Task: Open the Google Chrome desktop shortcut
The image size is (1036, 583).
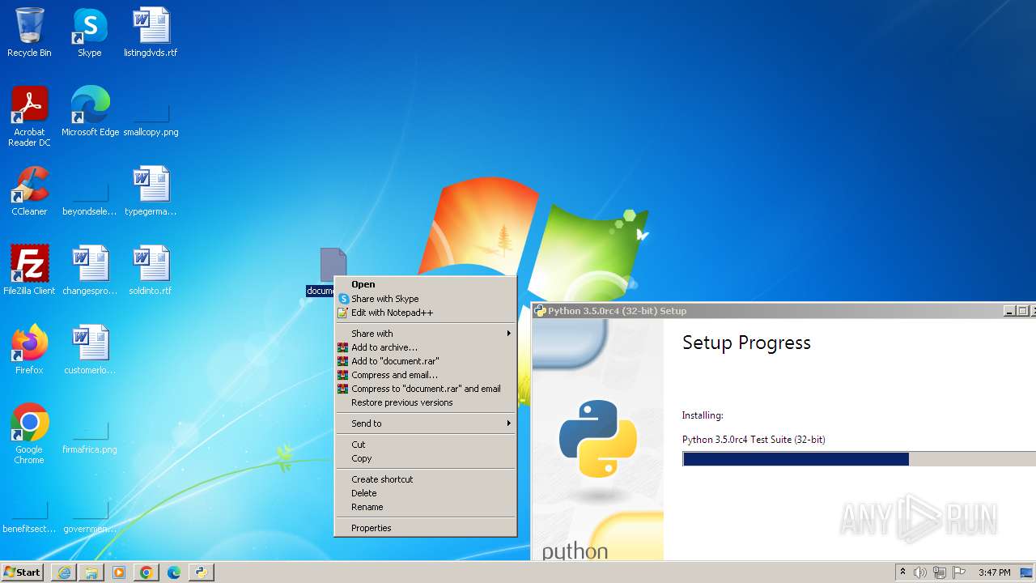Action: tap(29, 434)
